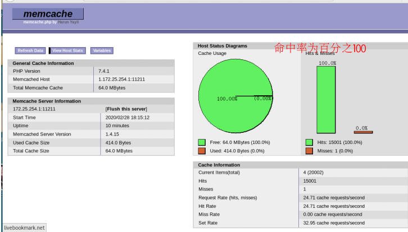This screenshot has width=408, height=232.
Task: Click the 100.0% label above hits bar
Action: (327, 63)
